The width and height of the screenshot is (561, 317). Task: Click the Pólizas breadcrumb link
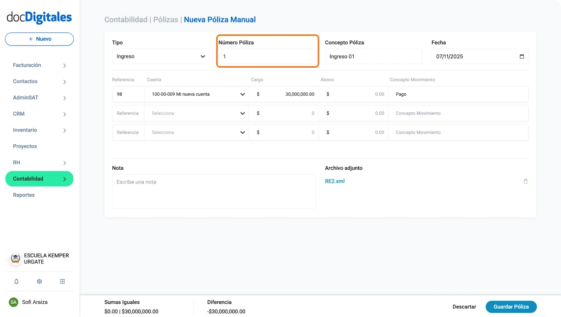click(x=166, y=20)
